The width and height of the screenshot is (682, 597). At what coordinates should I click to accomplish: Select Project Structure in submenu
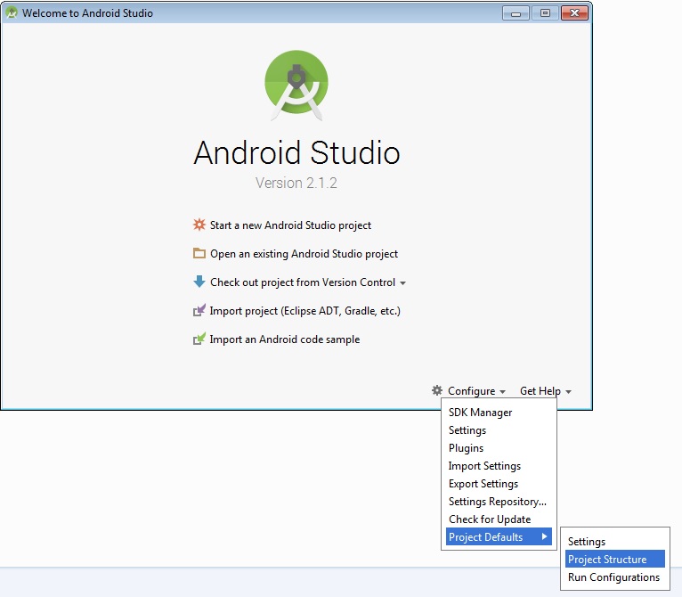click(x=615, y=559)
